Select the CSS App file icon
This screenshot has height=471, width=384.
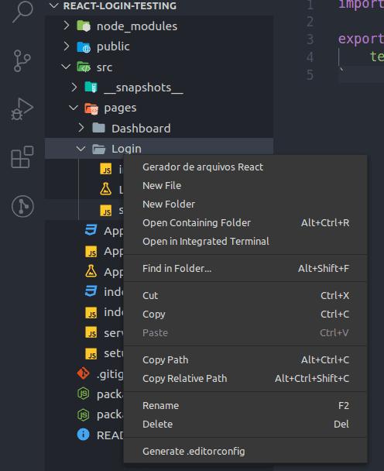coord(91,230)
